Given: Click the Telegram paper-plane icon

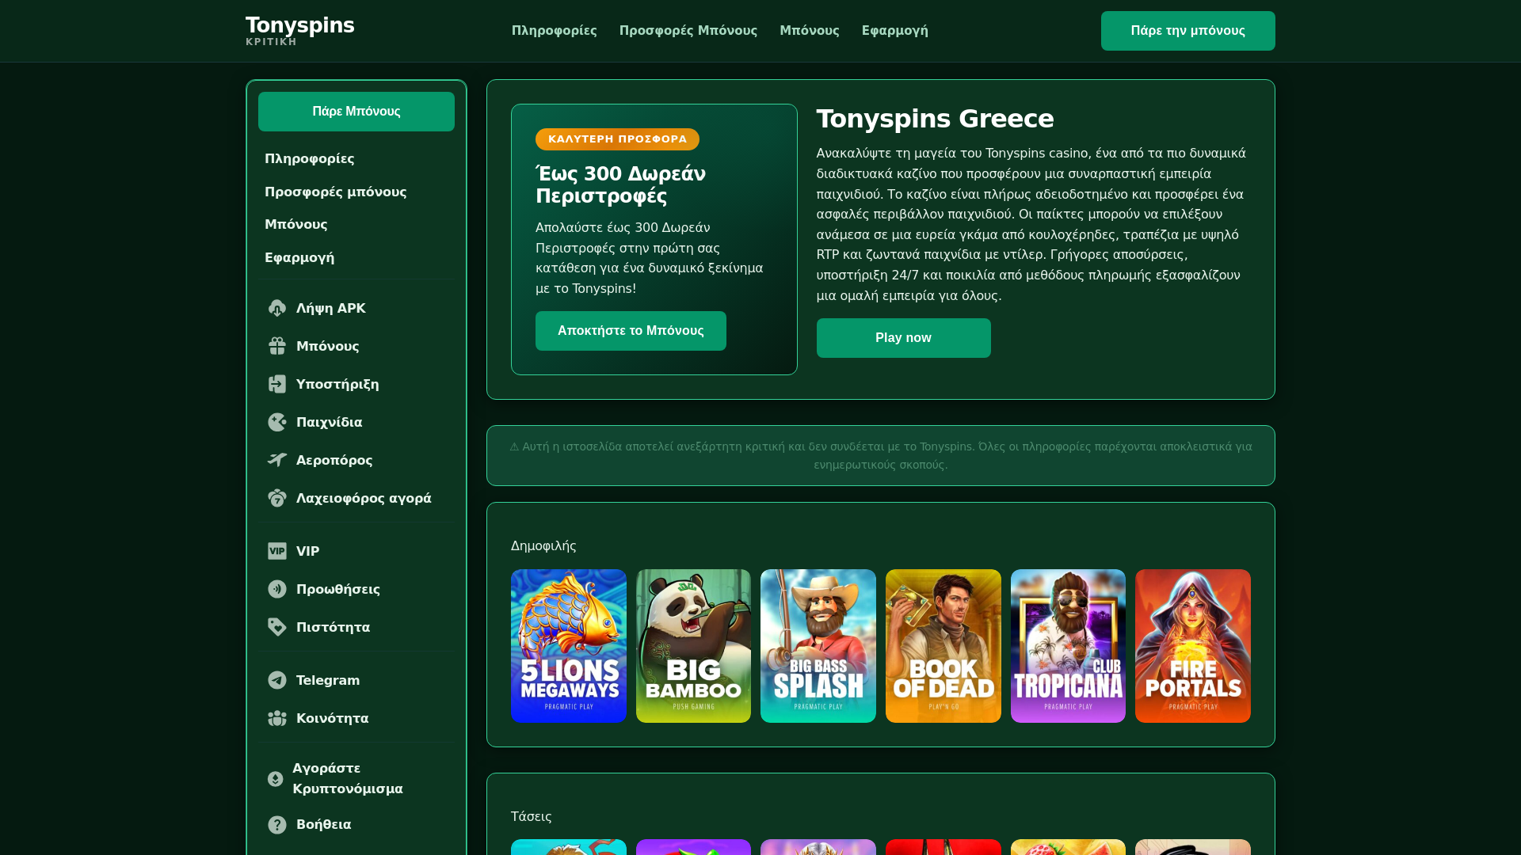Looking at the screenshot, I should [277, 680].
